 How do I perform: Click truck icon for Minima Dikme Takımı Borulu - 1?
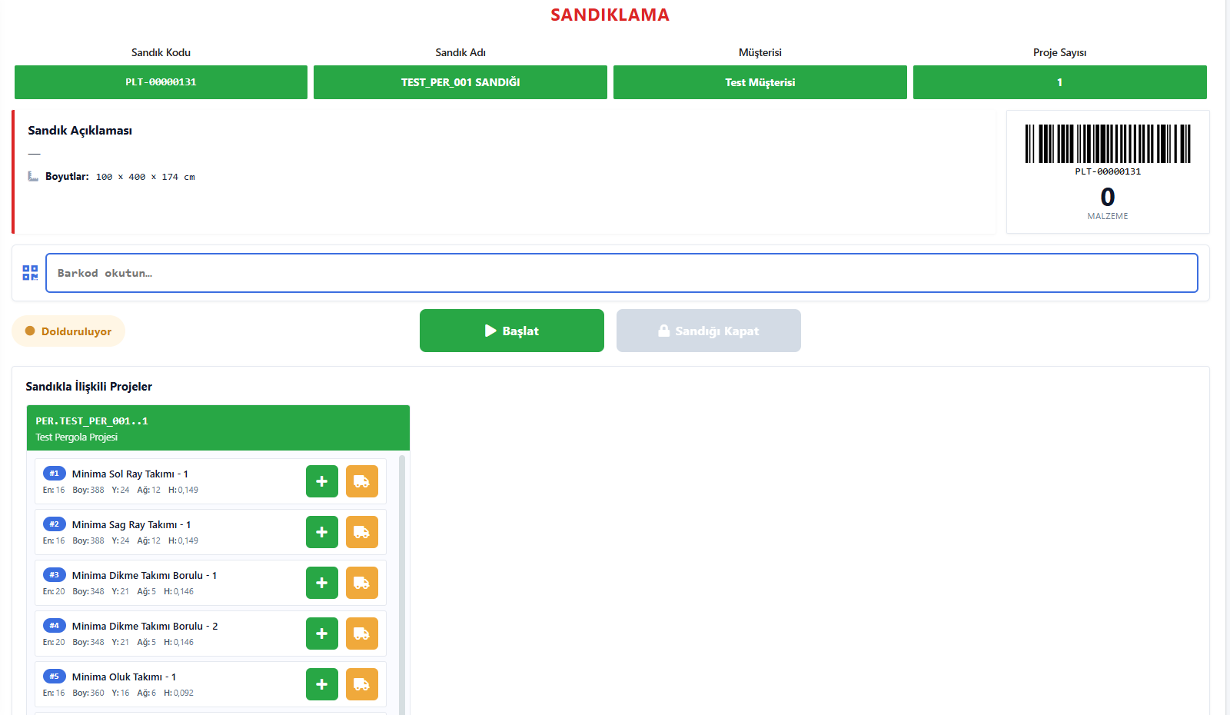[362, 583]
